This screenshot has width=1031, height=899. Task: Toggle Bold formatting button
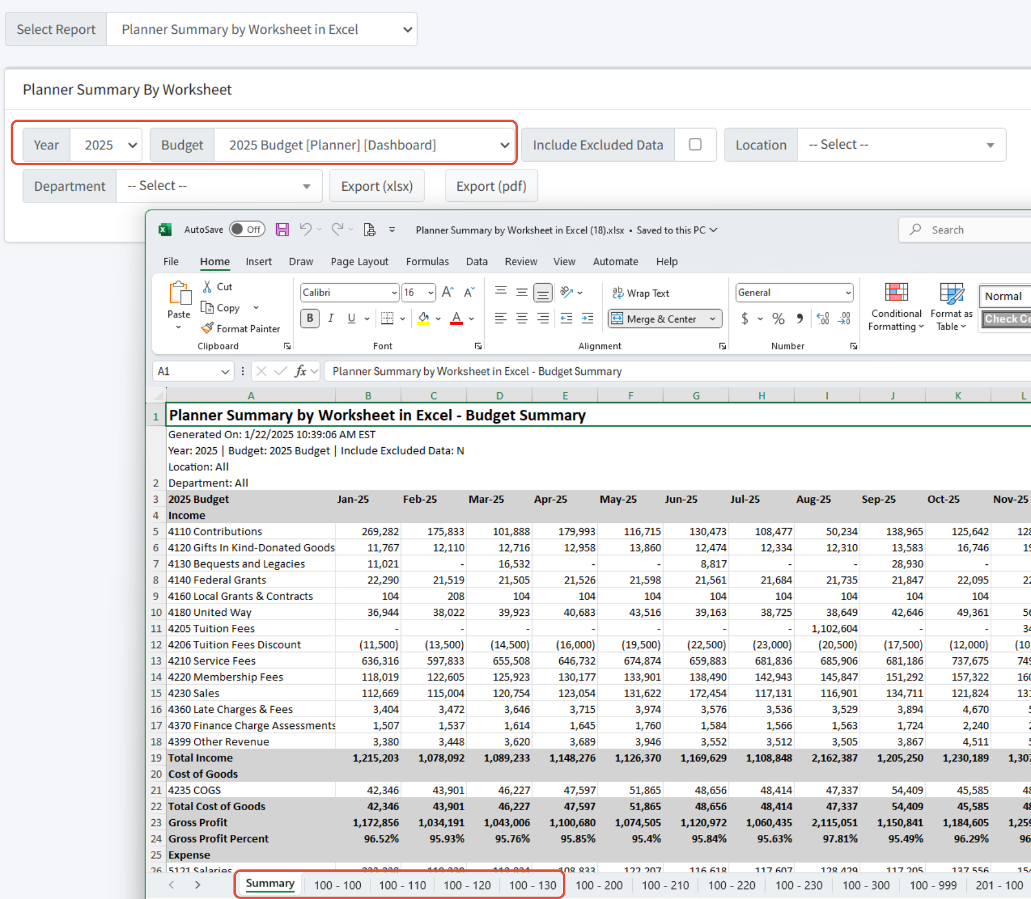click(x=310, y=319)
